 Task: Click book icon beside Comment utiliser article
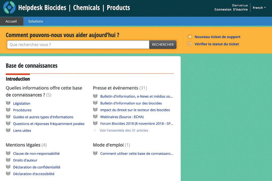coord(95,153)
